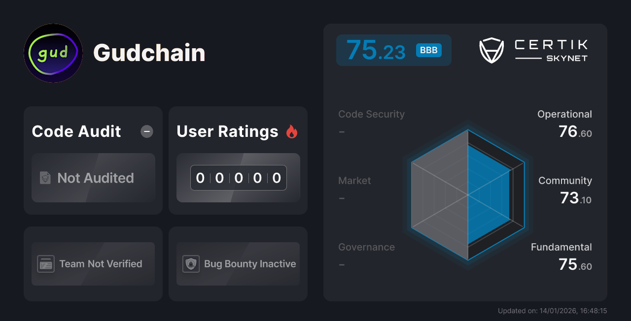Open the Code Audit panel
The image size is (631, 321).
(93, 160)
